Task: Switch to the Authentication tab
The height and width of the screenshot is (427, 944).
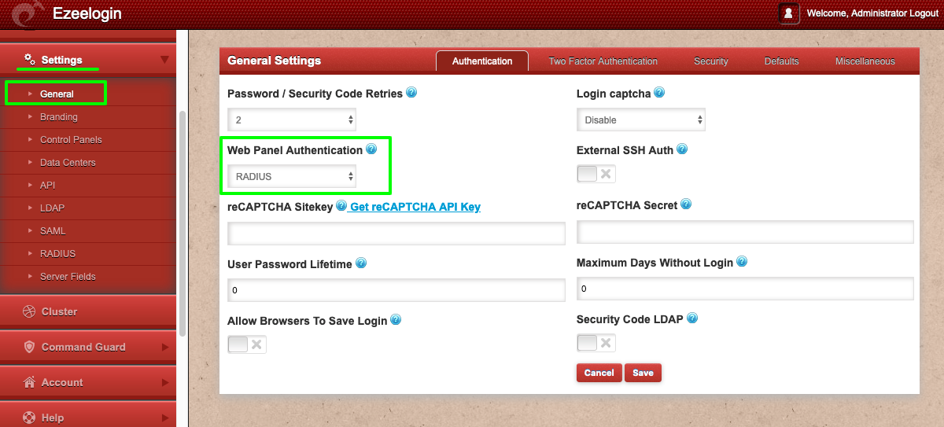Action: click(482, 61)
